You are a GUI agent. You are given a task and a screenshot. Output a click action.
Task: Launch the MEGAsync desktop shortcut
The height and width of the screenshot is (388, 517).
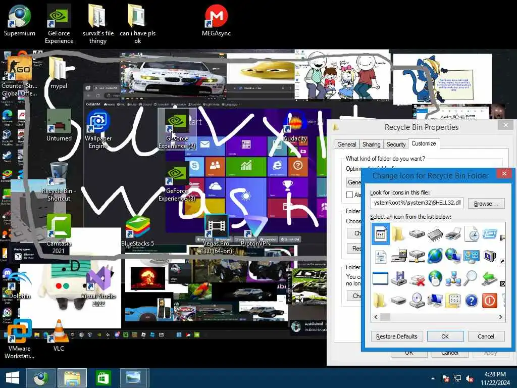pyautogui.click(x=216, y=20)
